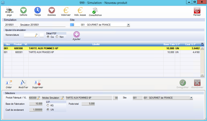The height and width of the screenshot is (121, 207).
Task: Expand the Site dropdown in Sélections
Action: click(x=191, y=98)
